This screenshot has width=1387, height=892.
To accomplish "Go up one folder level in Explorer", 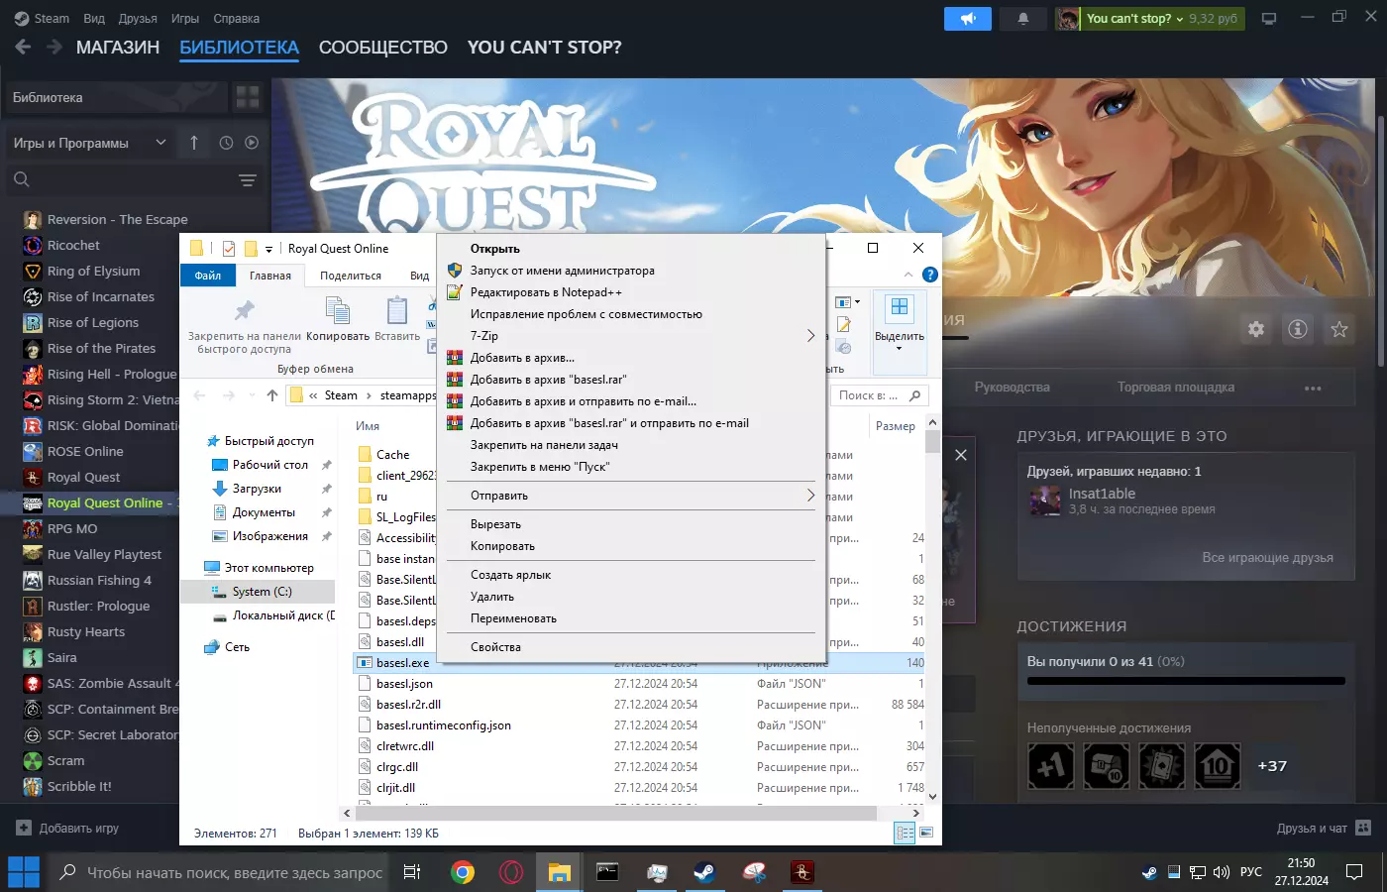I will pos(272,395).
